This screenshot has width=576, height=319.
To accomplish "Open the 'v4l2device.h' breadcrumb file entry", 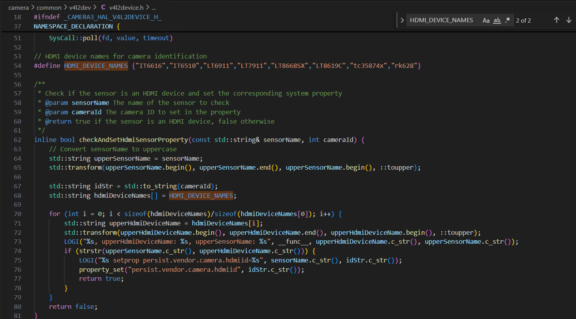I will pos(126,7).
